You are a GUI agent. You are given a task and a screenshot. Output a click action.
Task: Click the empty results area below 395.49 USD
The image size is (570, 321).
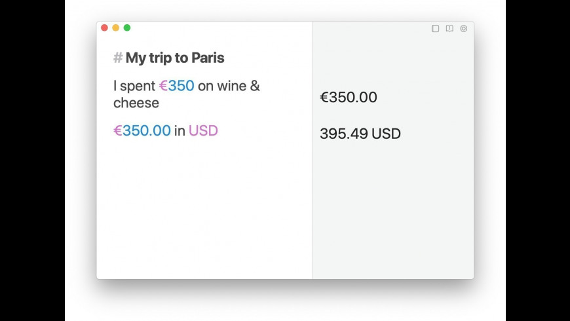[393, 210]
